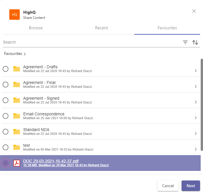The height and width of the screenshot is (195, 203).
Task: Click the PDF file icon
Action: point(17,163)
